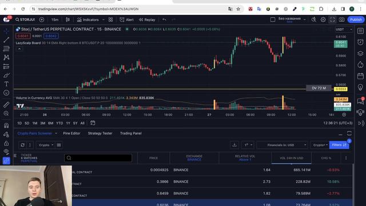Viewport: 366px width, 206px height.
Task: Select the crosshair cursor tool
Action: coord(6,31)
